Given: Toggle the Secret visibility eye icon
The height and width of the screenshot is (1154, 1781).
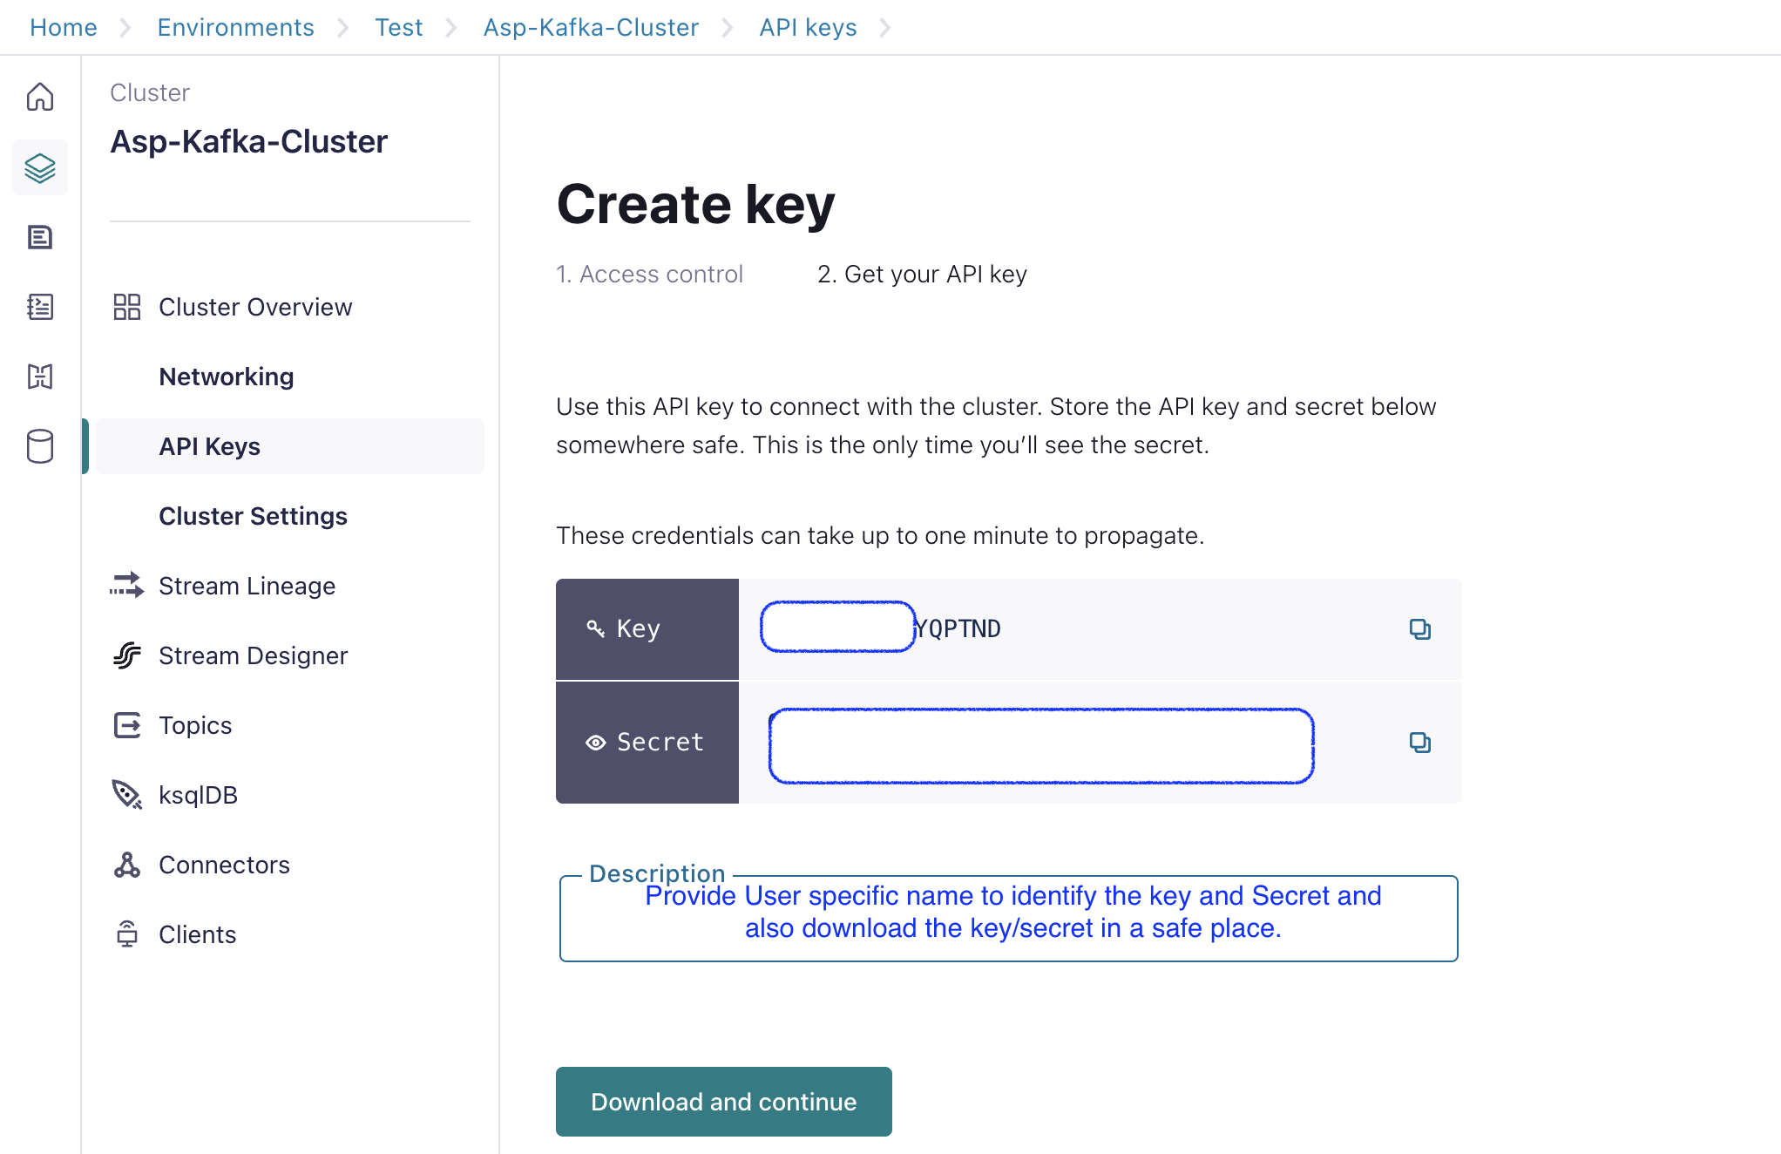Looking at the screenshot, I should point(596,743).
